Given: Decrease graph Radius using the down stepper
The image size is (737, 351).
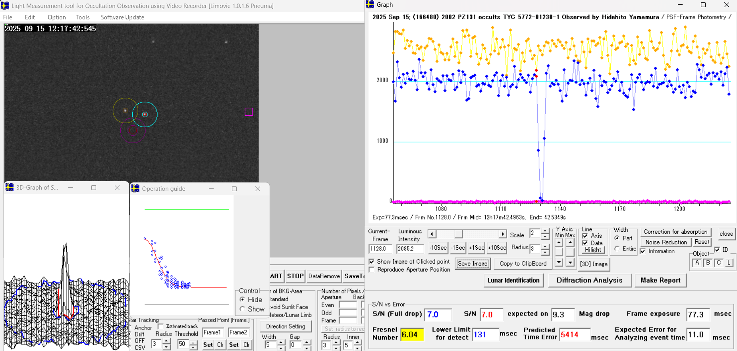Looking at the screenshot, I should coord(545,252).
